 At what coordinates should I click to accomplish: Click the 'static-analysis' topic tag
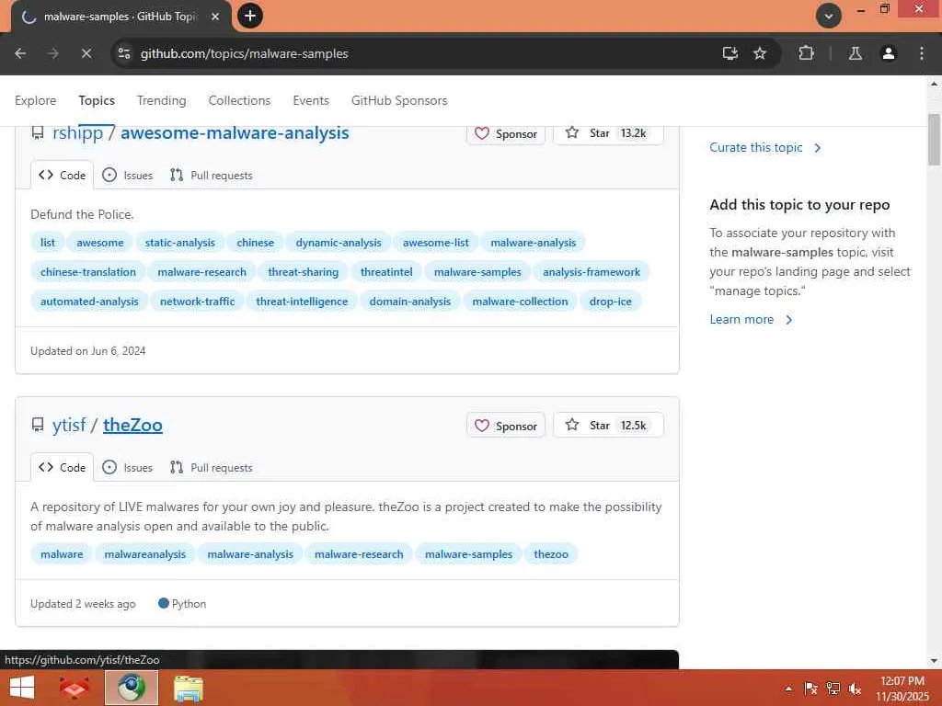(179, 243)
